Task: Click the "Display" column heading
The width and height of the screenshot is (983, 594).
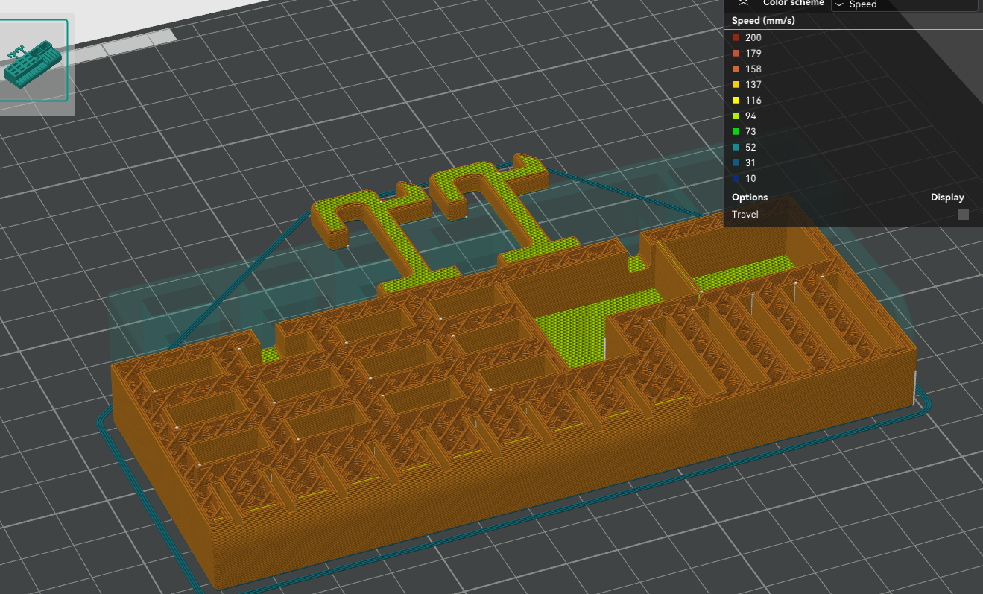Action: point(947,198)
